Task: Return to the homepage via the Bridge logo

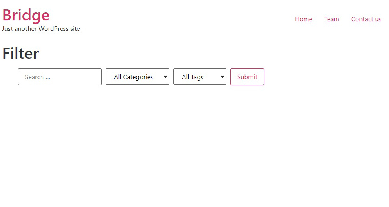Action: pos(26,15)
